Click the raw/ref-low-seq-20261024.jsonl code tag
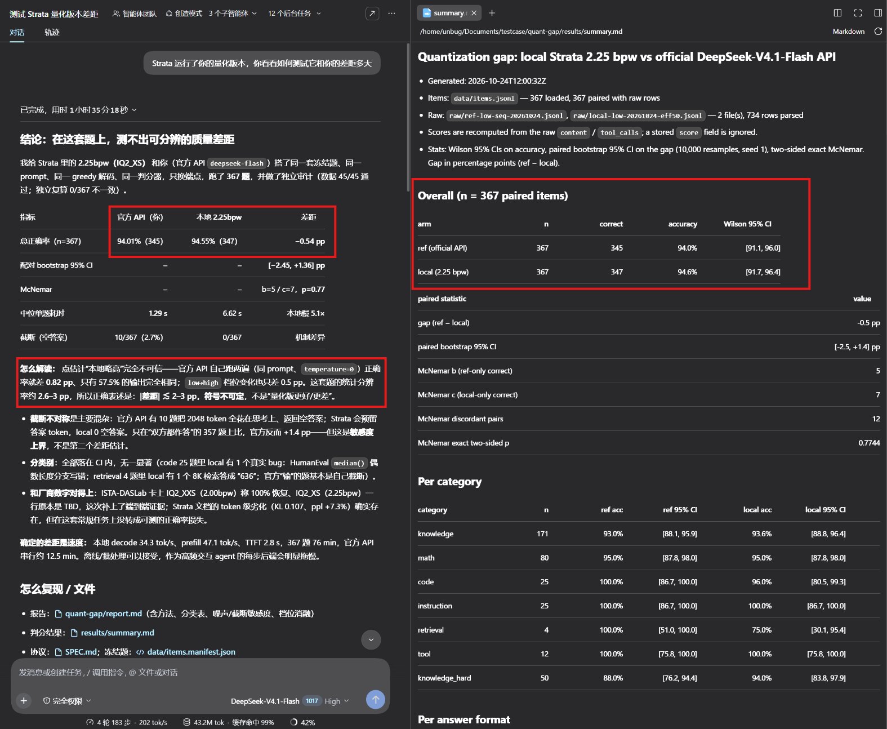 505,115
